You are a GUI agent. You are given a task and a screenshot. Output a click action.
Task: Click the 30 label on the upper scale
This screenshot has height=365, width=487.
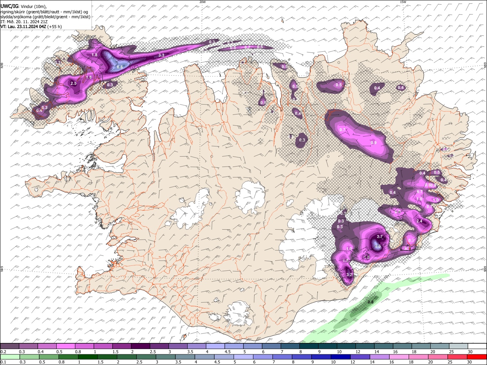pyautogui.click(x=470, y=352)
